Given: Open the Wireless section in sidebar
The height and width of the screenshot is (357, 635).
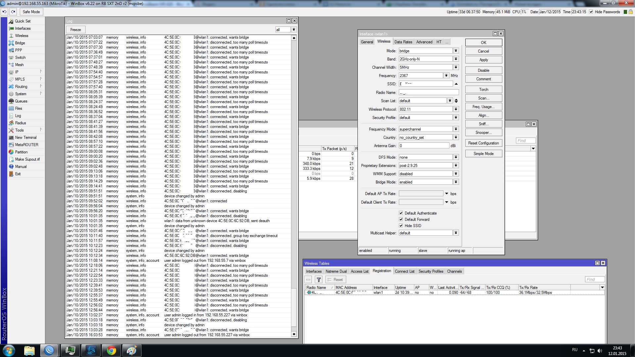Looking at the screenshot, I should (21, 36).
